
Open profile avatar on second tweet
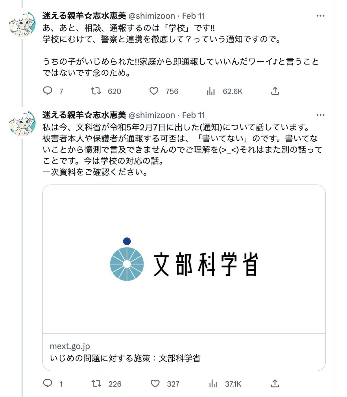pyautogui.click(x=22, y=123)
